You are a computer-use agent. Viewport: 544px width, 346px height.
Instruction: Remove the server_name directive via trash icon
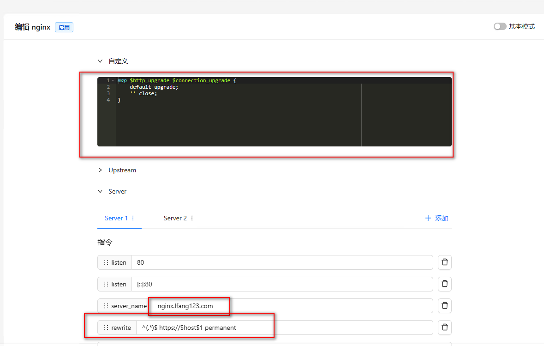click(444, 306)
